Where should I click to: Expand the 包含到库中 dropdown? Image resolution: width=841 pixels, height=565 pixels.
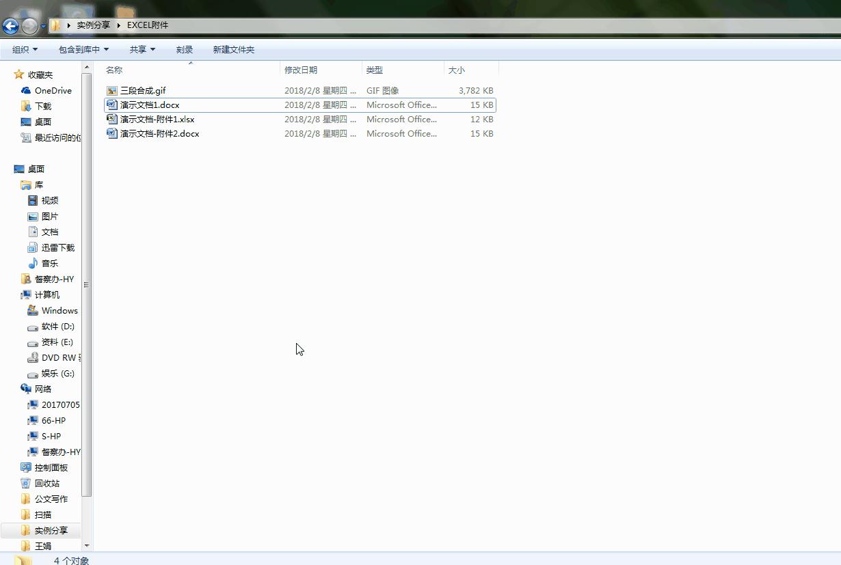coord(83,50)
